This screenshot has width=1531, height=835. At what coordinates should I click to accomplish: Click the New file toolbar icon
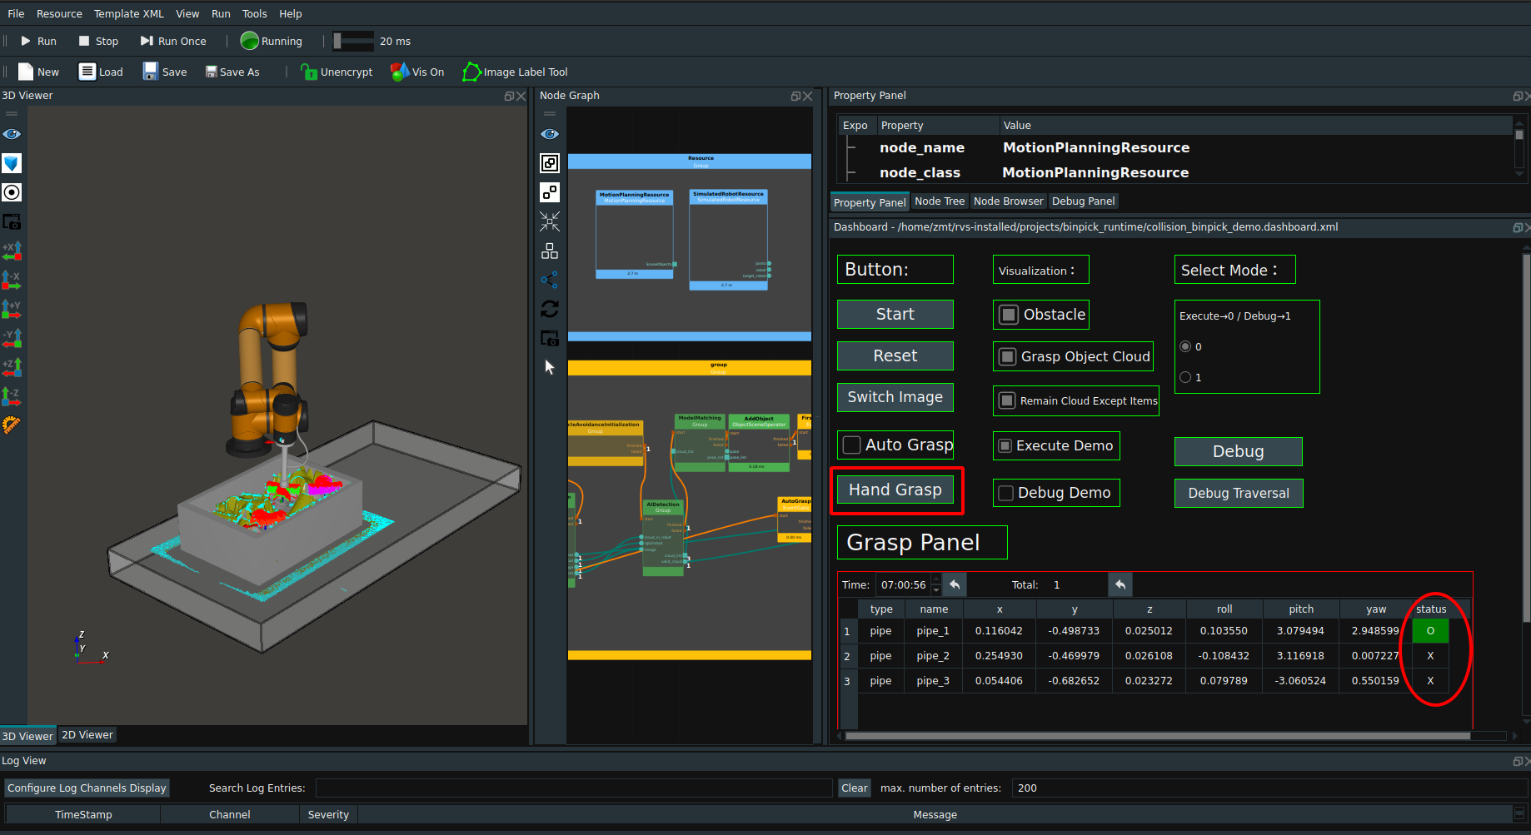[38, 72]
